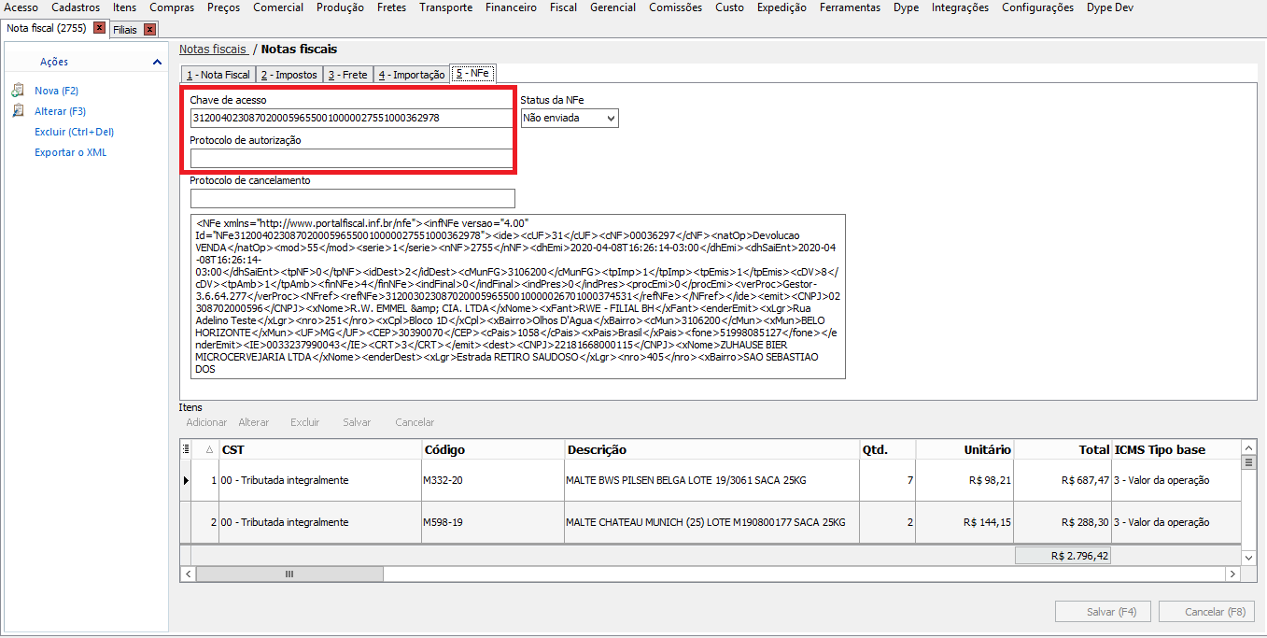1267x638 pixels.
Task: Open the Comercial menu
Action: pos(278,7)
